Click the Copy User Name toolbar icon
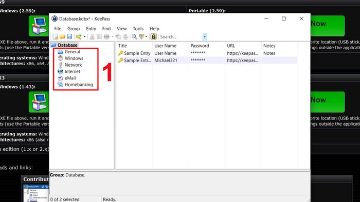The width and height of the screenshot is (360, 202). click(x=92, y=36)
